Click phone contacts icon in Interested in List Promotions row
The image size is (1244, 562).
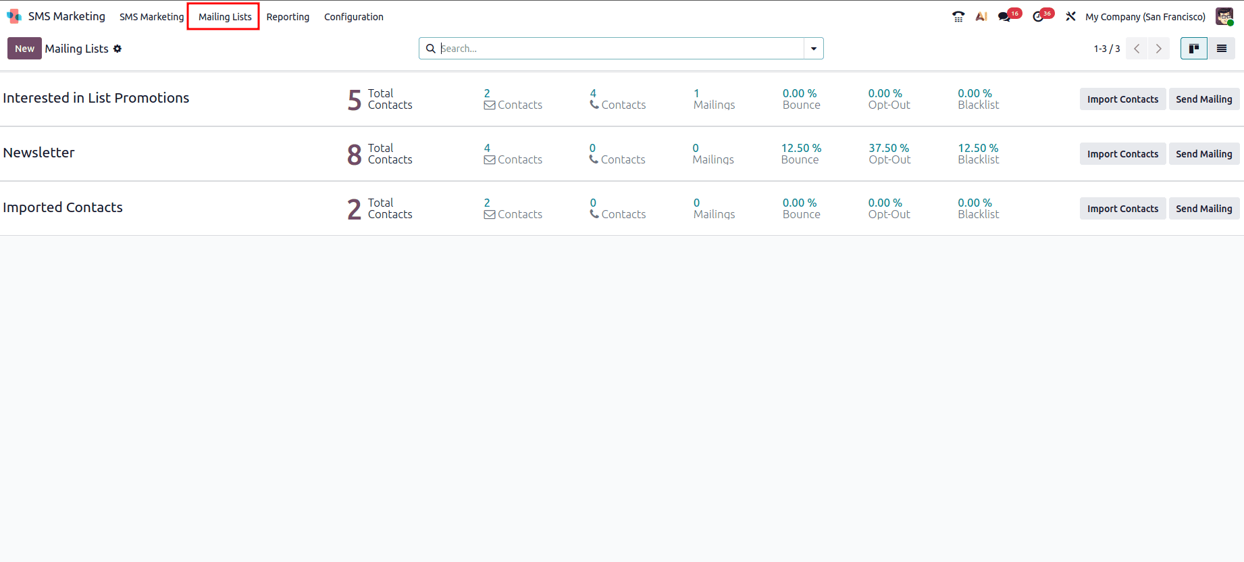pyautogui.click(x=594, y=105)
